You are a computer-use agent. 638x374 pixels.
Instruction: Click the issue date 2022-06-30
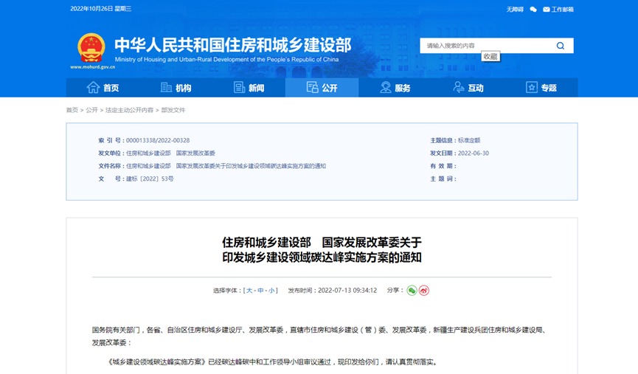pyautogui.click(x=474, y=153)
